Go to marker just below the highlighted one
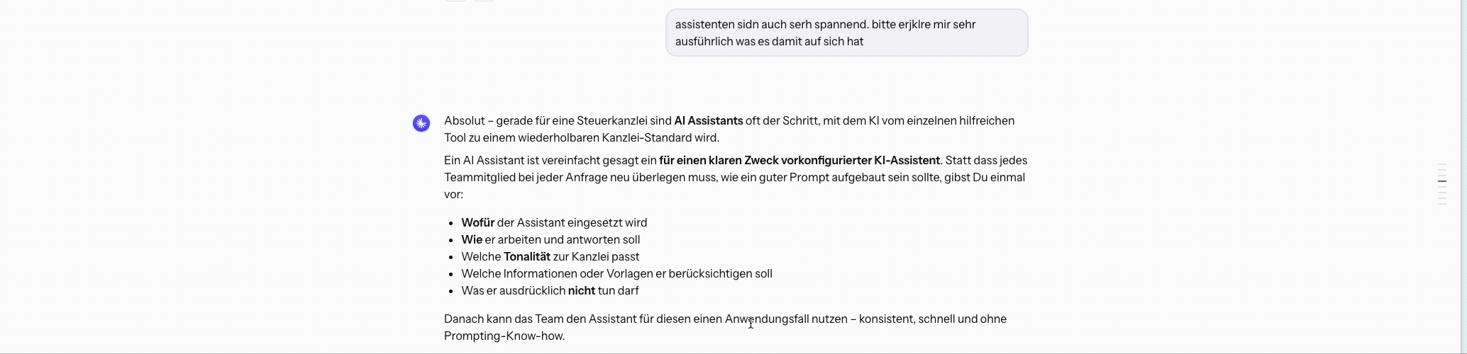The image size is (1467, 354). [x=1442, y=187]
